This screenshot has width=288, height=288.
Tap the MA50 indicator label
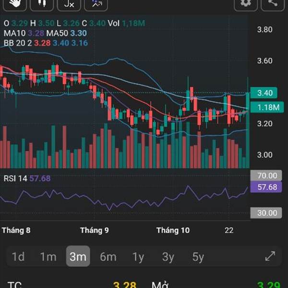[x=57, y=33]
